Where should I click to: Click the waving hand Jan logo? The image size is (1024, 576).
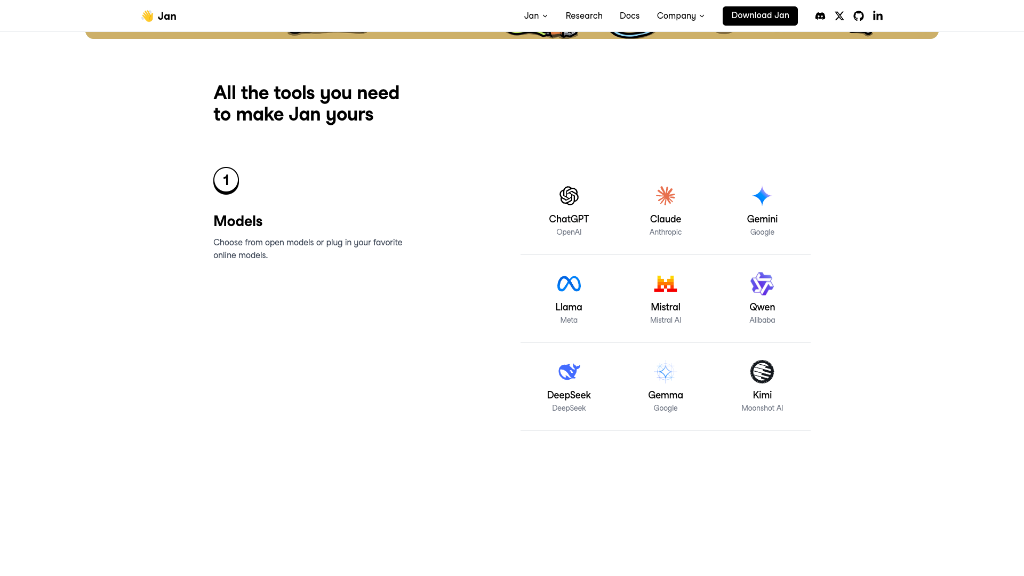click(147, 16)
